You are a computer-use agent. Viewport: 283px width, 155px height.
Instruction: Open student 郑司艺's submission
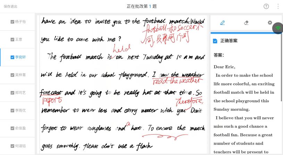20,93
